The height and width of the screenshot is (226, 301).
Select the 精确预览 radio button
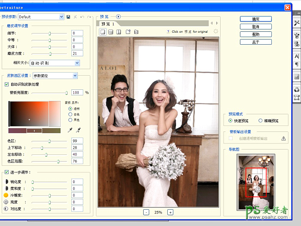tap(261, 121)
